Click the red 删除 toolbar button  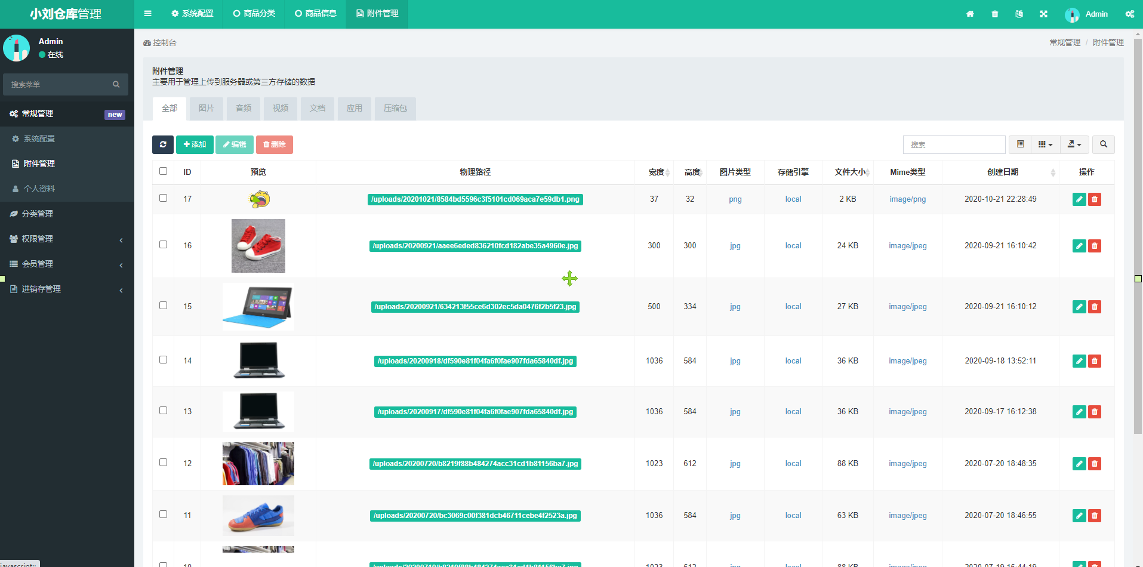click(275, 144)
